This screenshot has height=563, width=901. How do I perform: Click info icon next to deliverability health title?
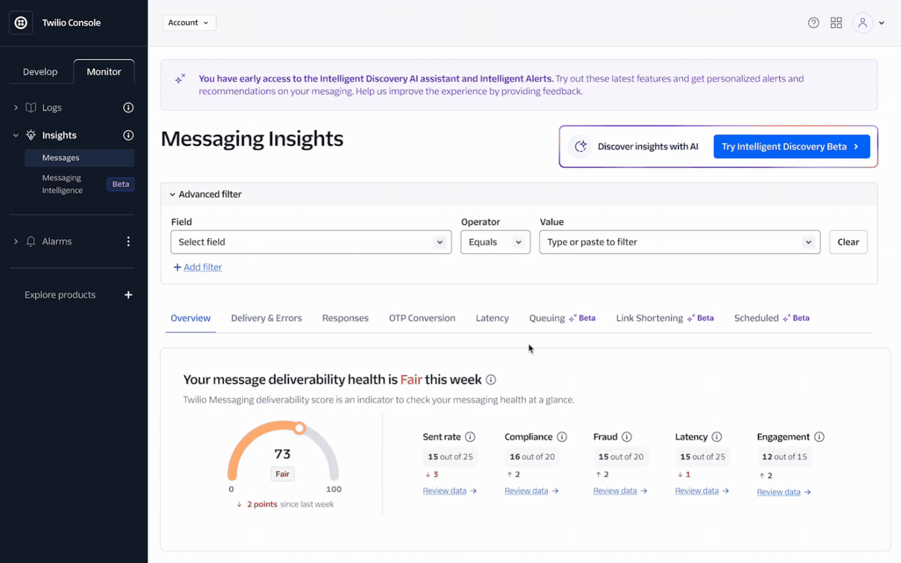(490, 379)
